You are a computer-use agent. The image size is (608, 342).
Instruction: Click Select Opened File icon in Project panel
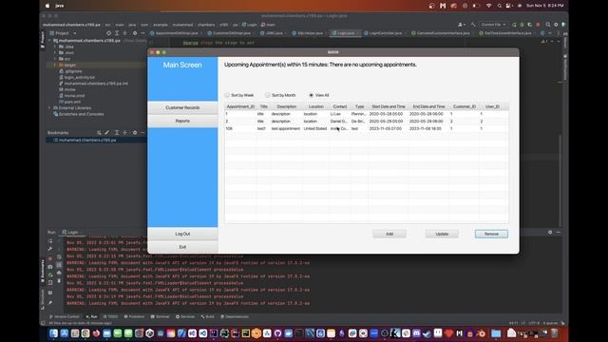click(108, 33)
